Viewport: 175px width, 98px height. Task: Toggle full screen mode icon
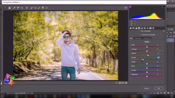(x=126, y=8)
